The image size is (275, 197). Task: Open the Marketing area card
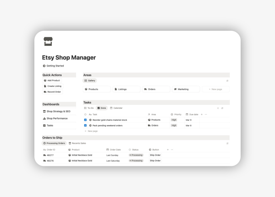(186, 89)
